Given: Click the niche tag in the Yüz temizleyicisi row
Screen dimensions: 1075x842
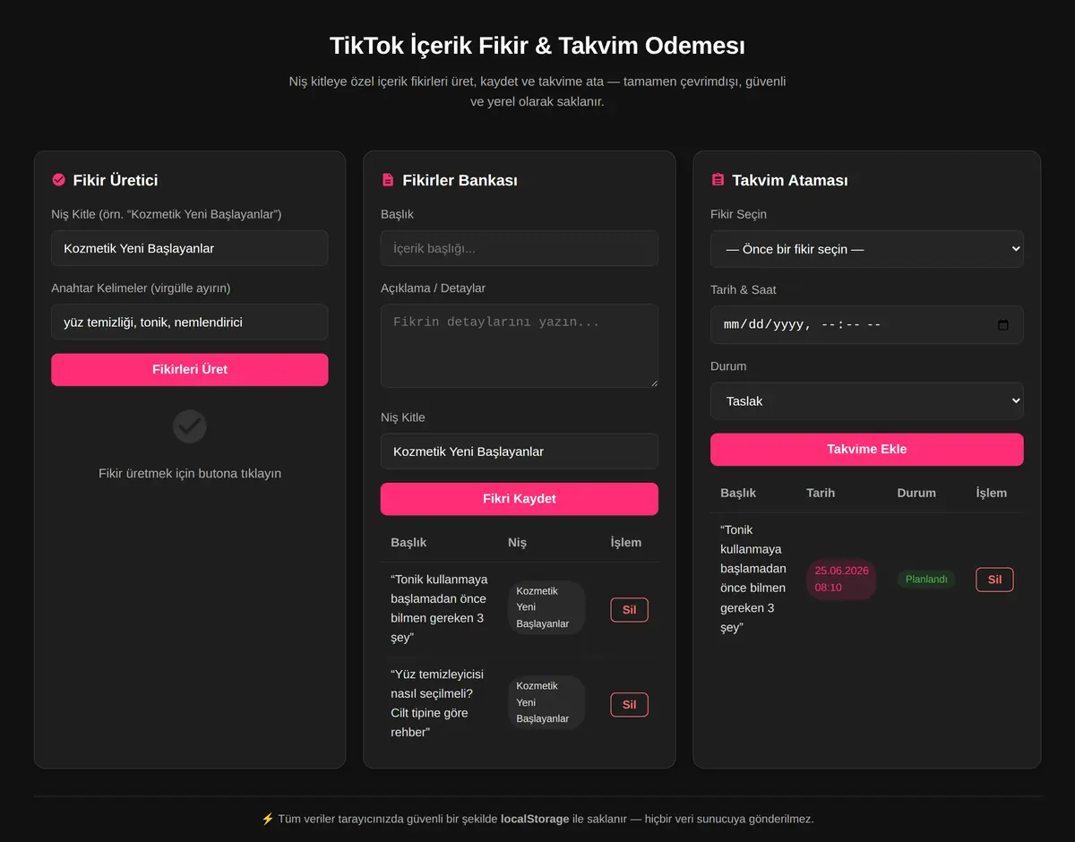Looking at the screenshot, I should pos(546,702).
